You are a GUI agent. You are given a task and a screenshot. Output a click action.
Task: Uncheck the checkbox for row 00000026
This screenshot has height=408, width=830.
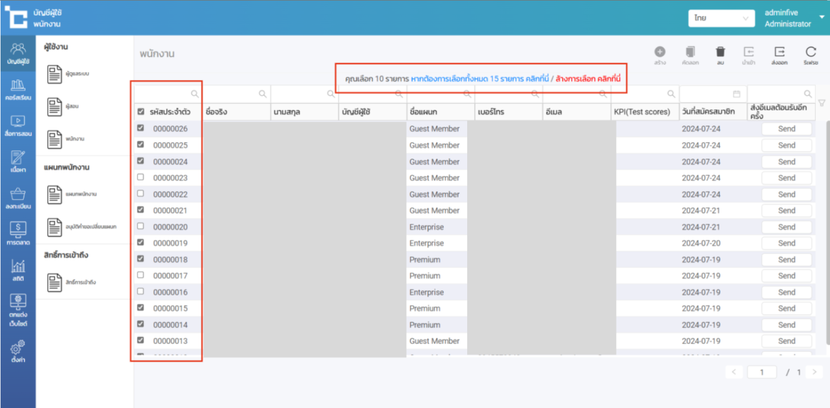point(141,128)
